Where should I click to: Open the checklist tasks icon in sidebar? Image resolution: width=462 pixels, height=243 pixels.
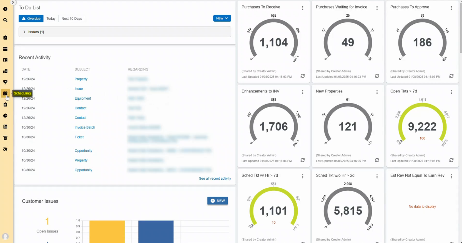pyautogui.click(x=5, y=38)
